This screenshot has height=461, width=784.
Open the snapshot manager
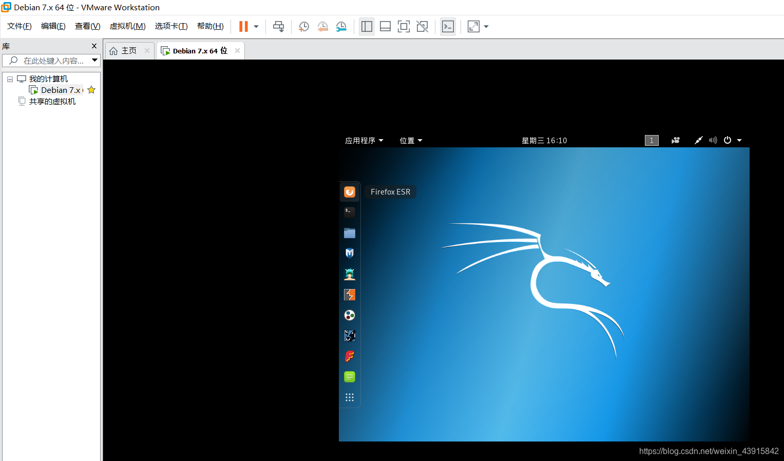[x=341, y=27]
